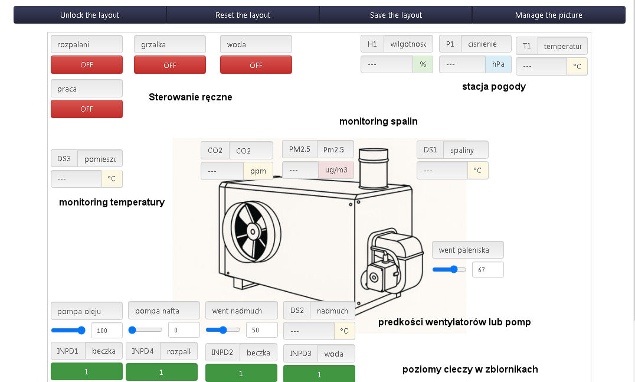Select Save the layout in top bar
The height and width of the screenshot is (382, 635).
click(x=395, y=15)
